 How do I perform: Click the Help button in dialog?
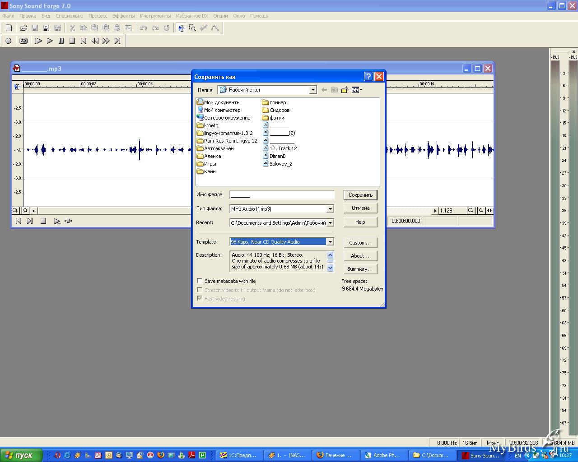click(360, 222)
